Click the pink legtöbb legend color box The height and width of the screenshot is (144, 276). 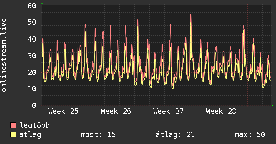pyautogui.click(x=13, y=125)
